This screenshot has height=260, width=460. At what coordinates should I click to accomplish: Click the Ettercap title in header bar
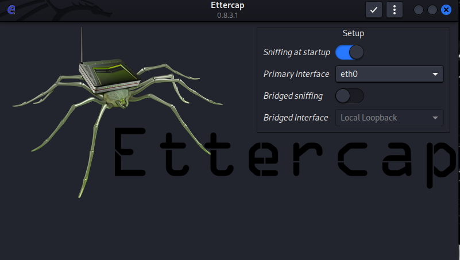pyautogui.click(x=227, y=5)
